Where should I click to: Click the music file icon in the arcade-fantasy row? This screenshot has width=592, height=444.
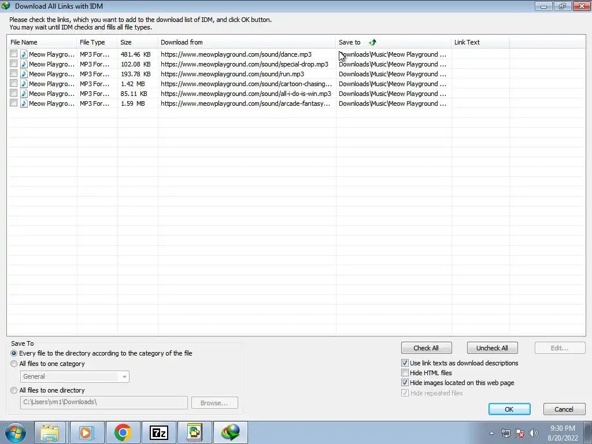24,103
